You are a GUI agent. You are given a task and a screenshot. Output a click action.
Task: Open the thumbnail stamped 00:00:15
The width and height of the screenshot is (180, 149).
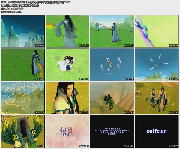(67, 31)
